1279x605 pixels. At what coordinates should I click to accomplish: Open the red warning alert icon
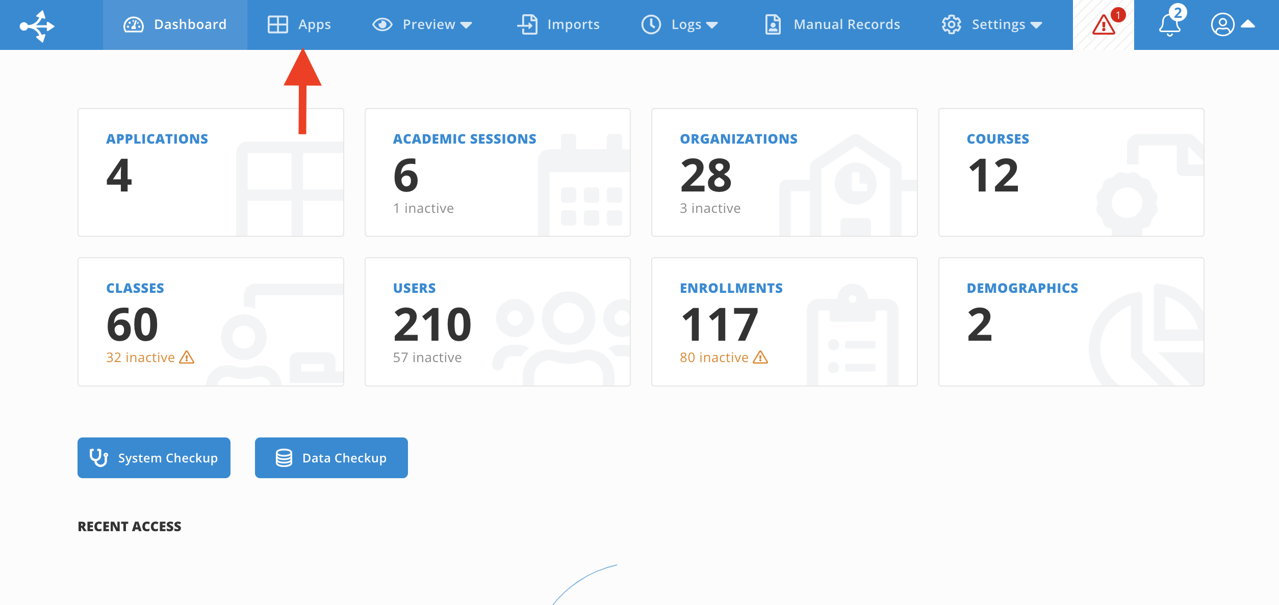point(1104,24)
